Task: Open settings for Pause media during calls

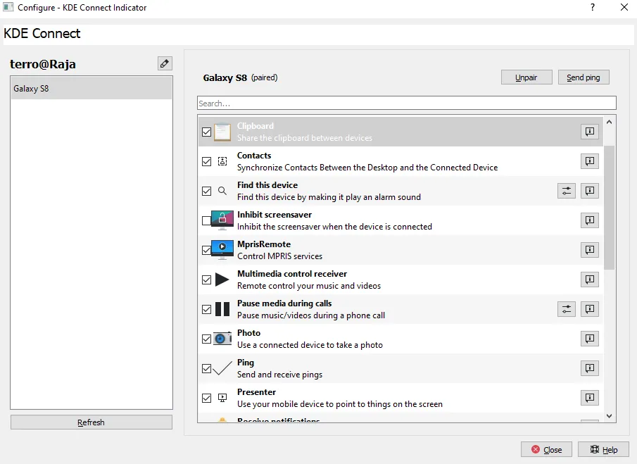Action: [x=567, y=309]
